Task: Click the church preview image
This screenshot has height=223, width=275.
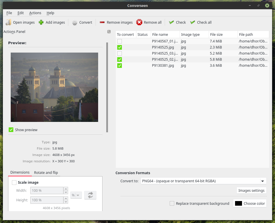Action: click(x=54, y=87)
